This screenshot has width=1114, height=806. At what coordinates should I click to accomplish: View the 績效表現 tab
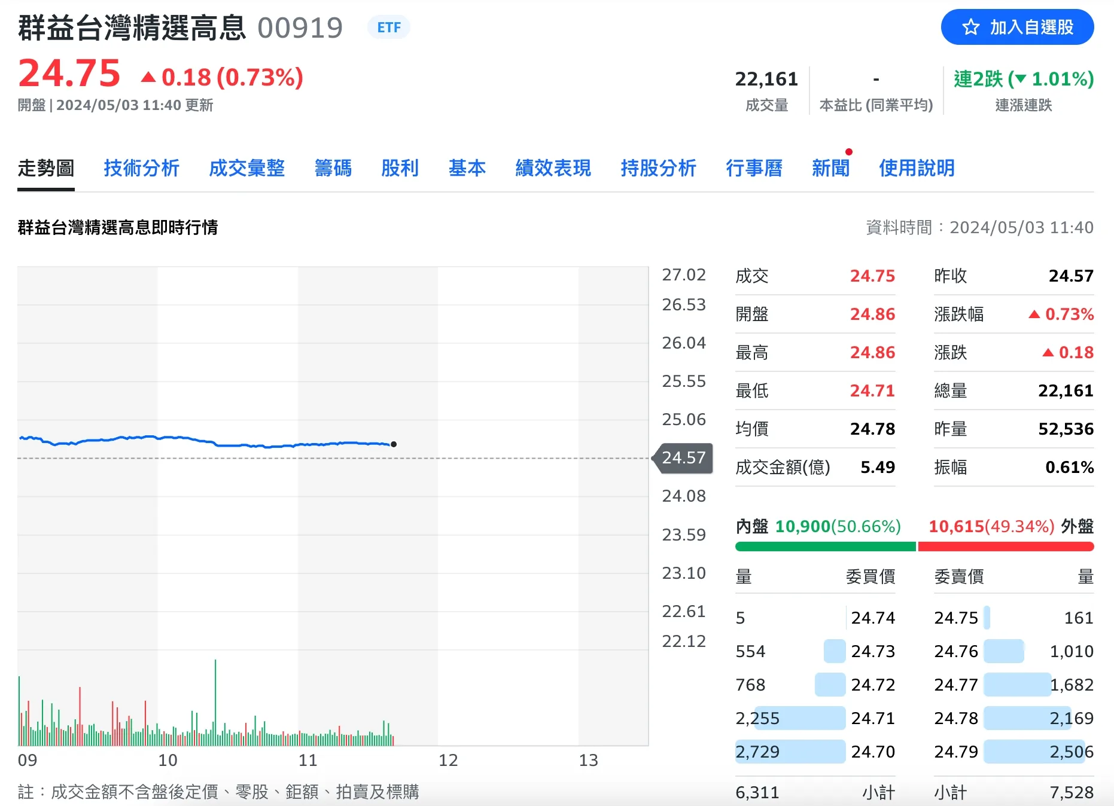[x=553, y=168]
